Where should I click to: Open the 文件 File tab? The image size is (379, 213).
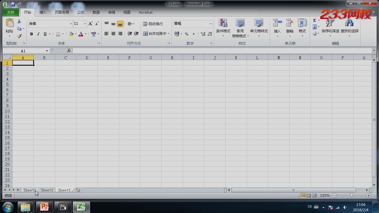[x=11, y=12]
